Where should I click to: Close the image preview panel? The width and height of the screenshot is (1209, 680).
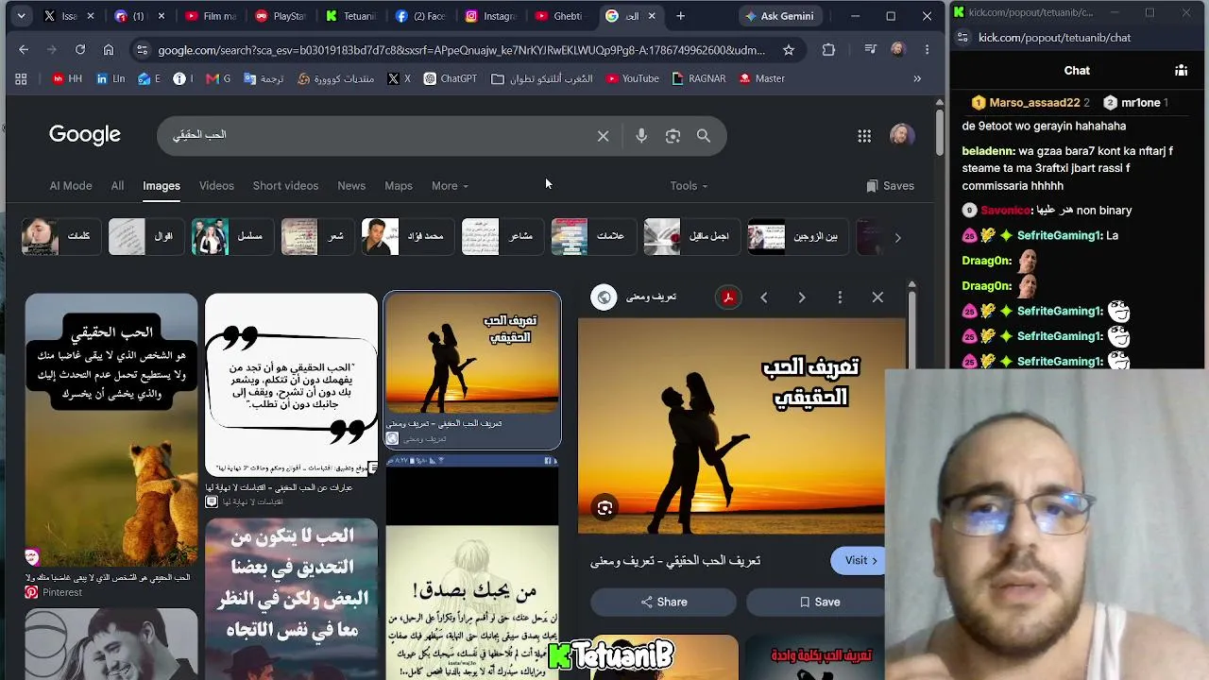click(877, 297)
